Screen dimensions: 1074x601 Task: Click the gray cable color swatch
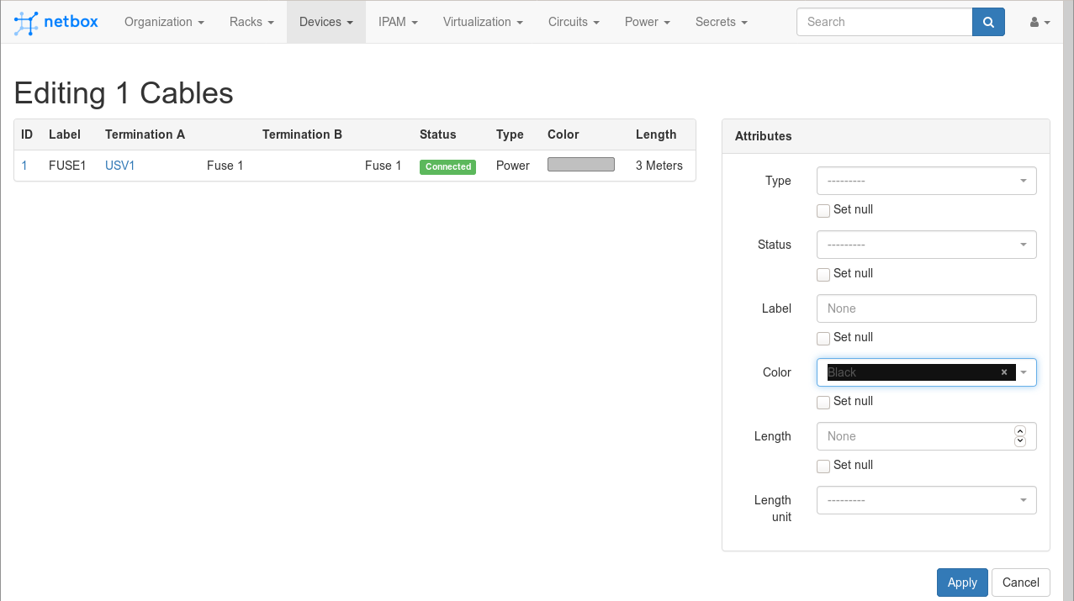pos(581,165)
